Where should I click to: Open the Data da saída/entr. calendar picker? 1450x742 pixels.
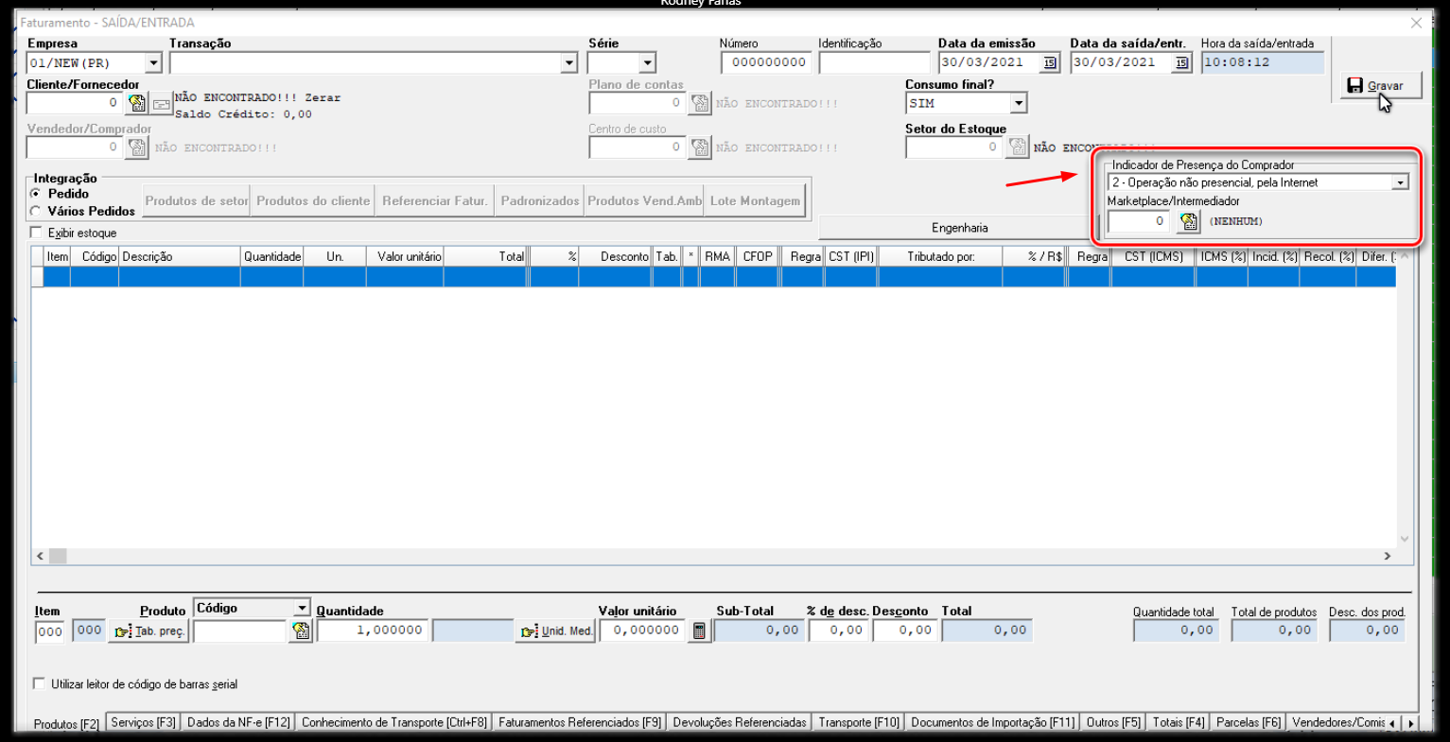[x=1181, y=63]
